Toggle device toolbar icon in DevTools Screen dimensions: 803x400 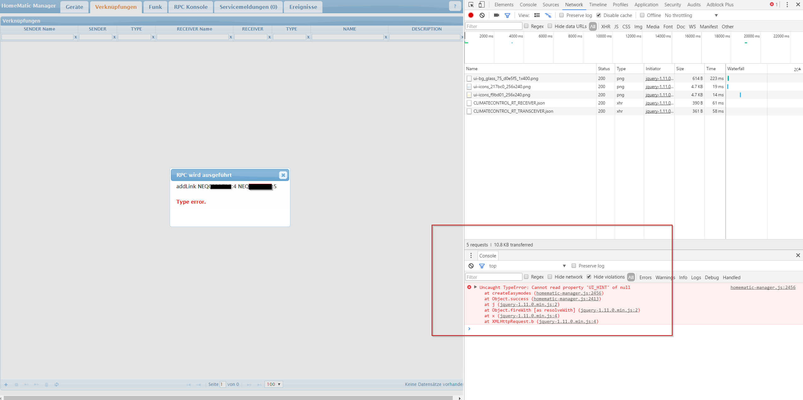481,5
